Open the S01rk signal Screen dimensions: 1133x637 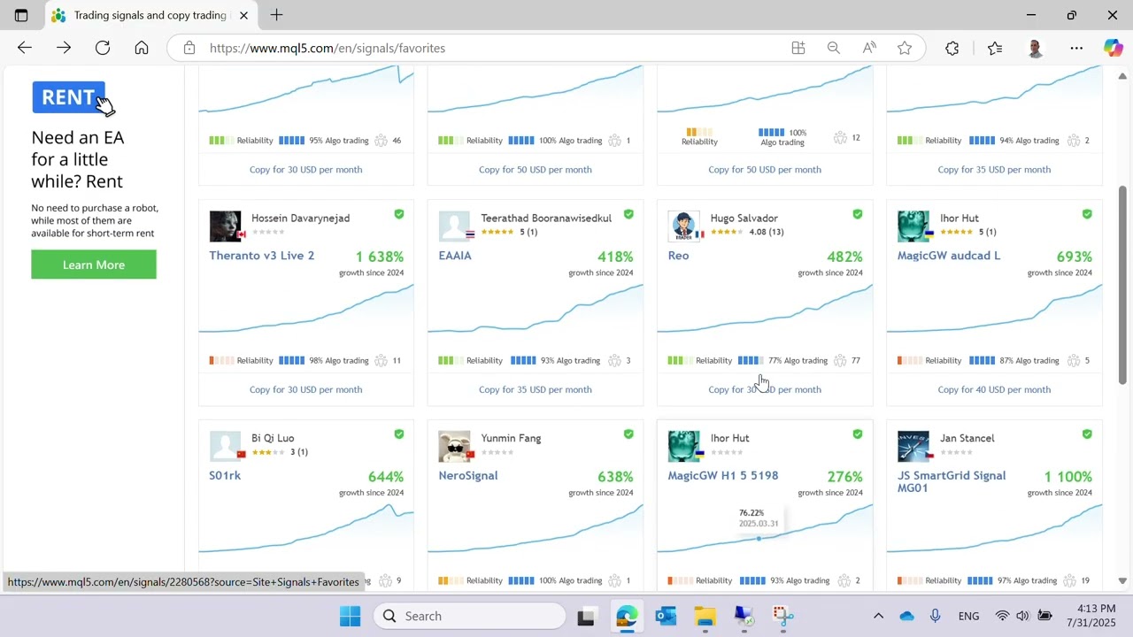225,475
